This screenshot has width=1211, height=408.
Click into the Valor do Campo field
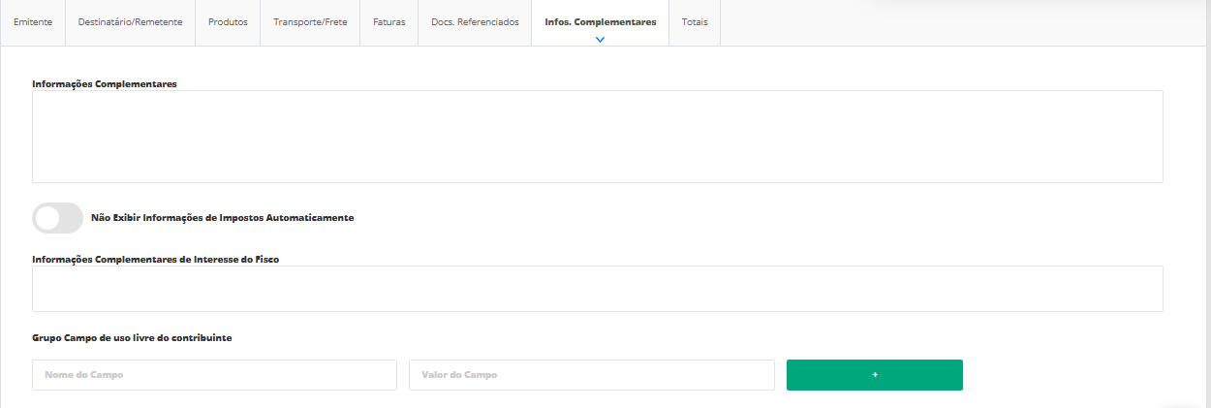click(x=591, y=375)
